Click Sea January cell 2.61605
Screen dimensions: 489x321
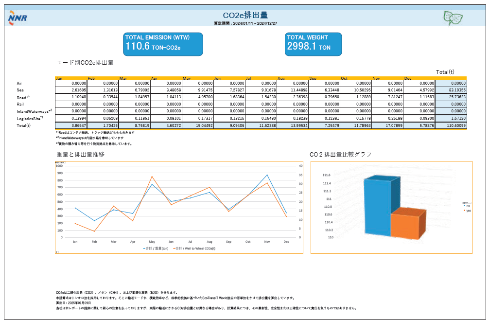71,90
